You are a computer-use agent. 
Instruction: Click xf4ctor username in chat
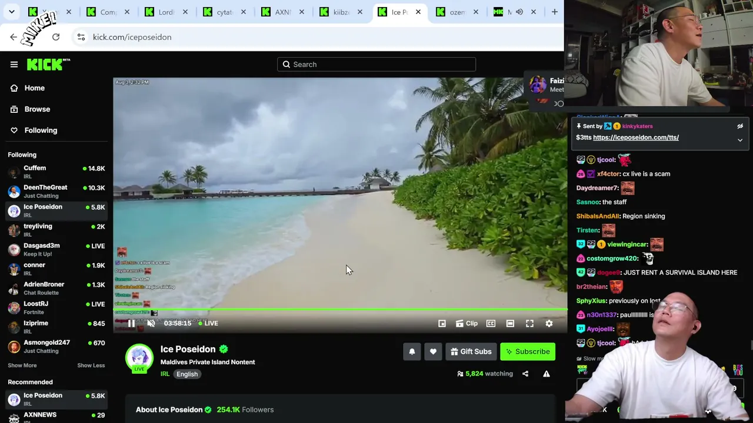coord(608,174)
